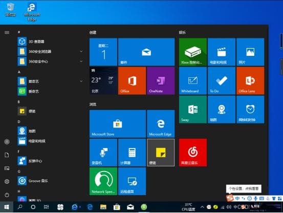Screen dimensions: 283x213
Task: Select the 浏览 tile group header
Action: tap(93, 104)
